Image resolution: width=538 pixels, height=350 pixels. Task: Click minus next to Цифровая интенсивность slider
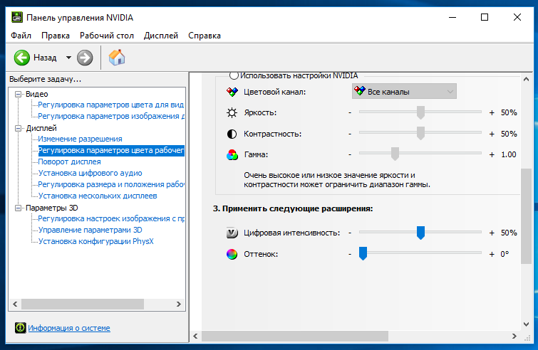pyautogui.click(x=350, y=233)
